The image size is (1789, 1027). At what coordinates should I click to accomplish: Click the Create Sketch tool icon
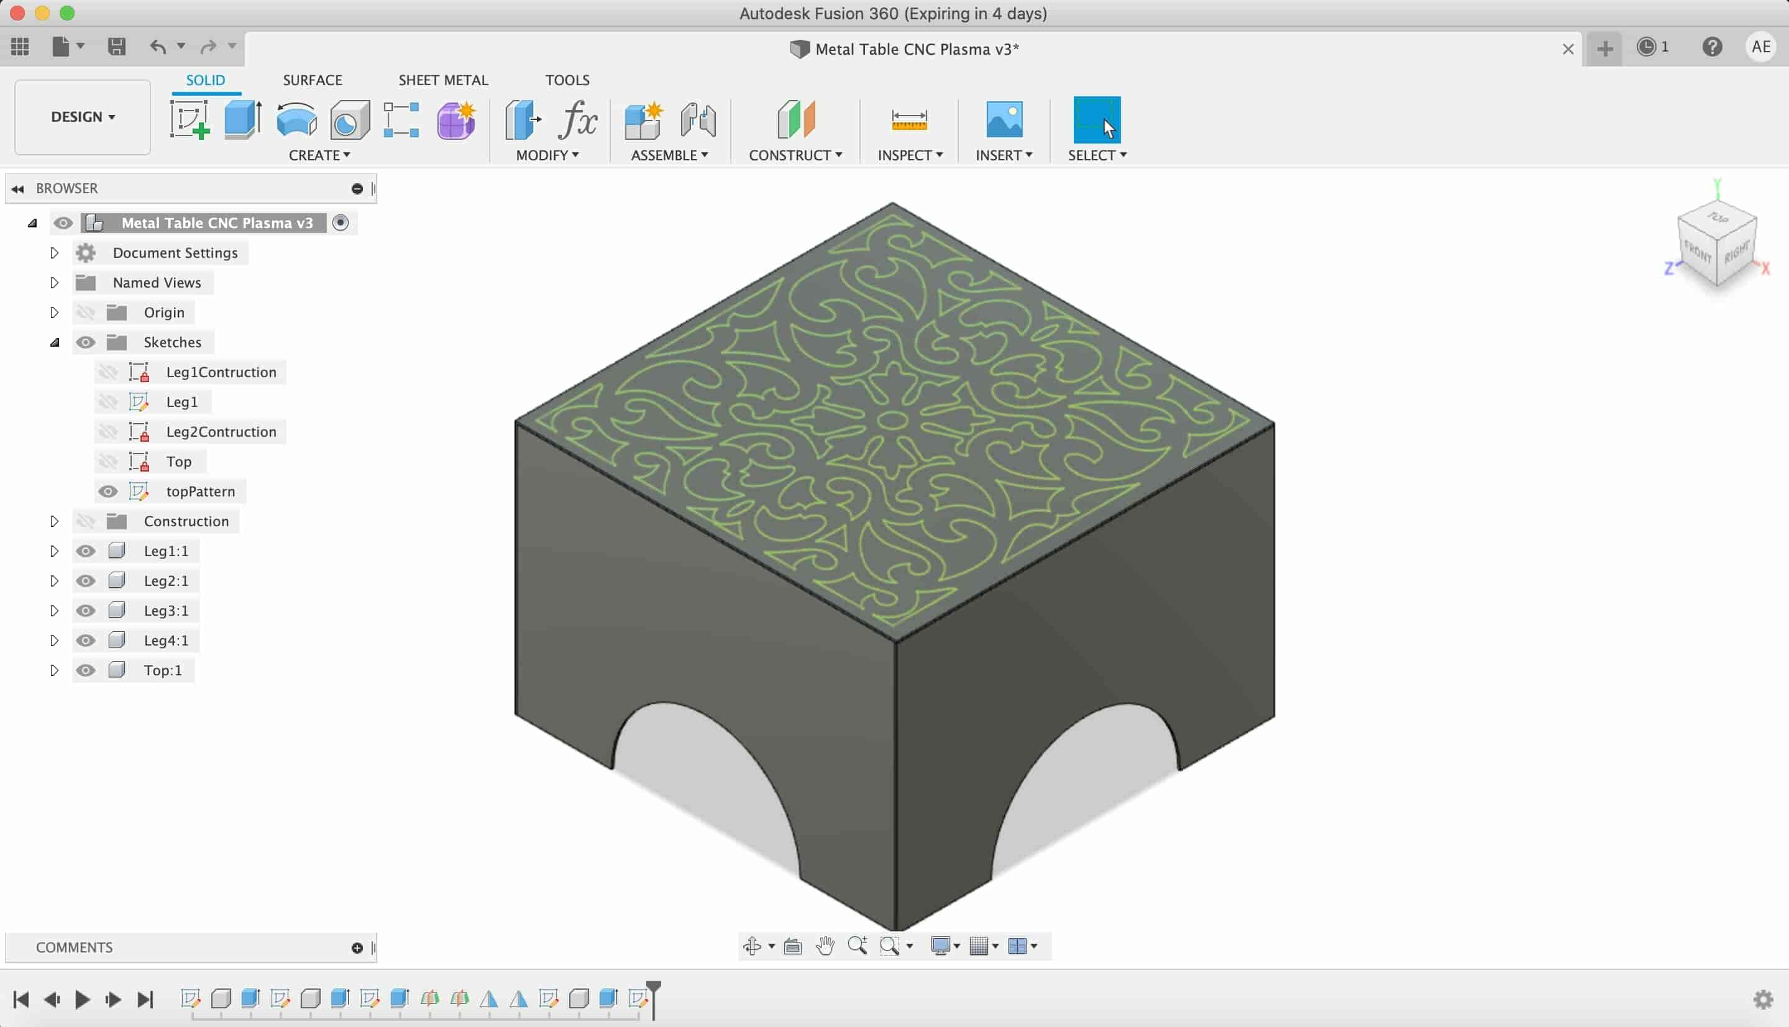click(190, 119)
